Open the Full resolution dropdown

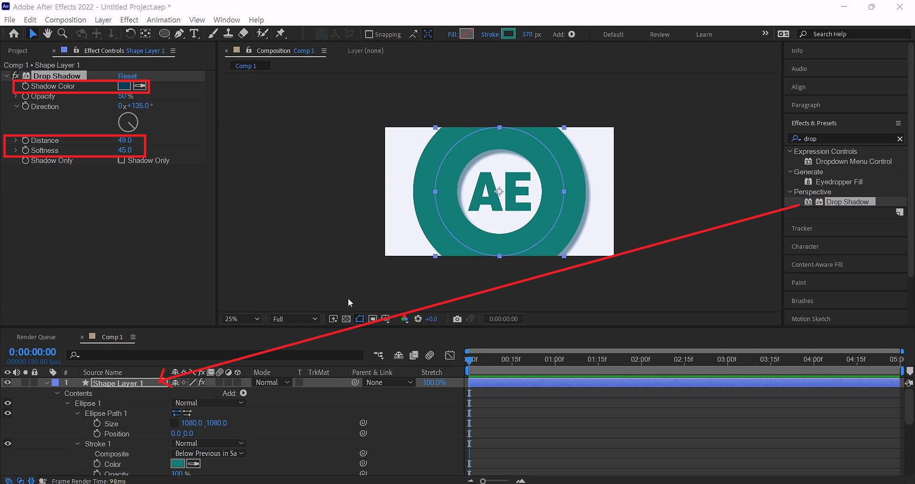pos(295,319)
